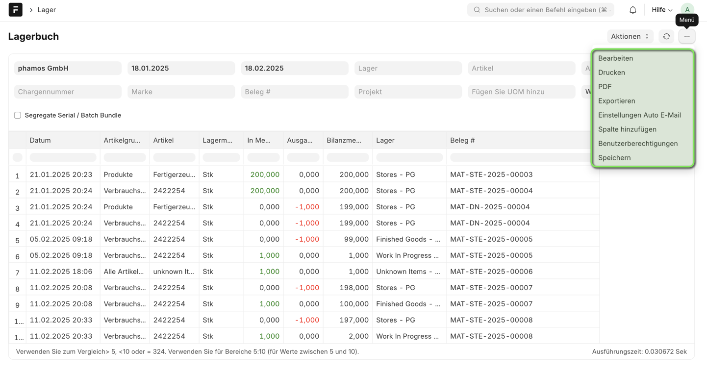Toggle the three-dot Menü button
Viewport: 707px width, 373px height.
pos(687,36)
